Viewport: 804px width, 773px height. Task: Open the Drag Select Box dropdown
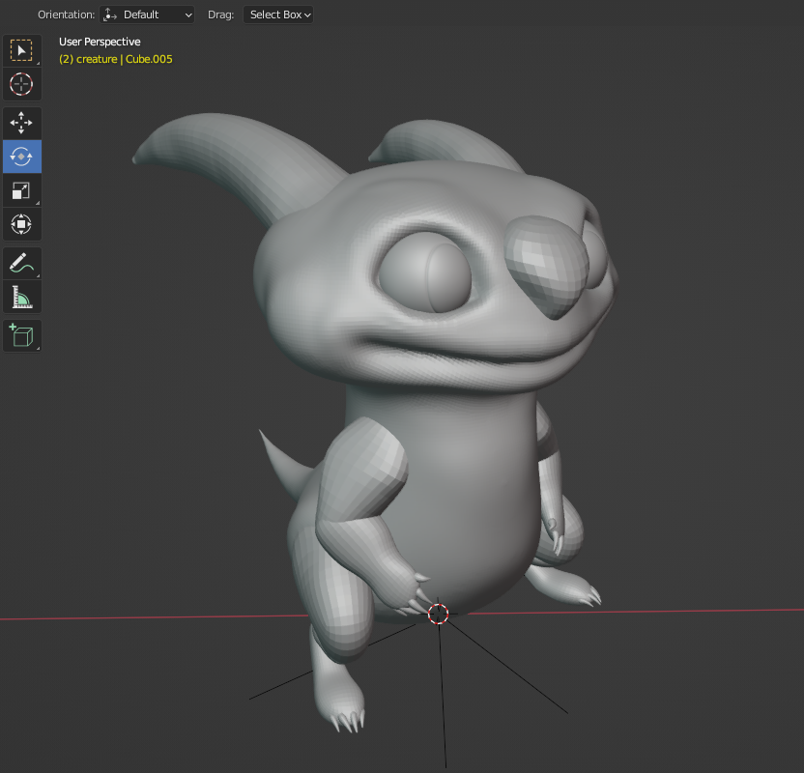(278, 14)
